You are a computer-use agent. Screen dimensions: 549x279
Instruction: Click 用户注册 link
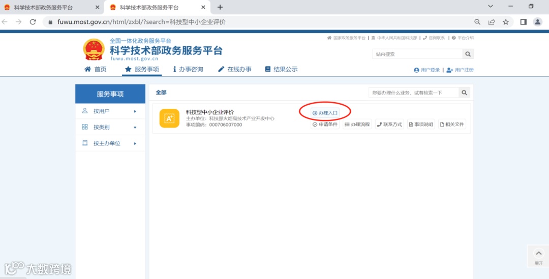click(460, 70)
